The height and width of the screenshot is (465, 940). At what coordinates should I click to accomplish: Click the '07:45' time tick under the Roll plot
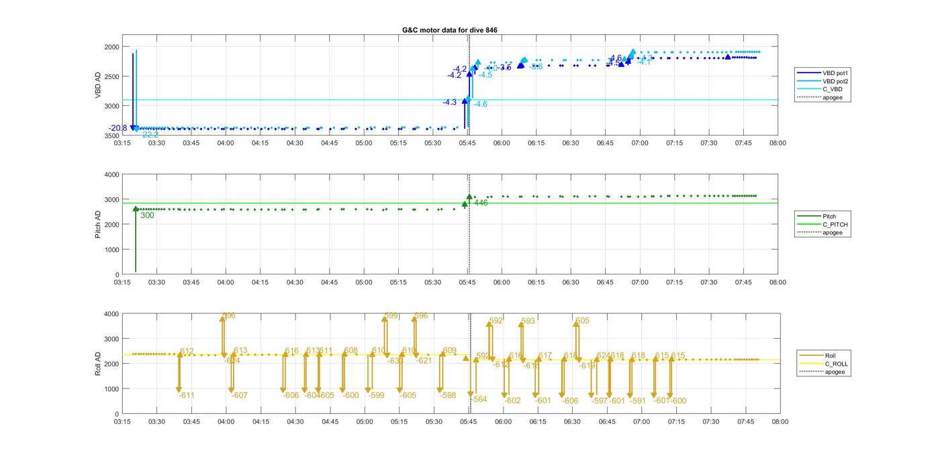click(x=746, y=421)
